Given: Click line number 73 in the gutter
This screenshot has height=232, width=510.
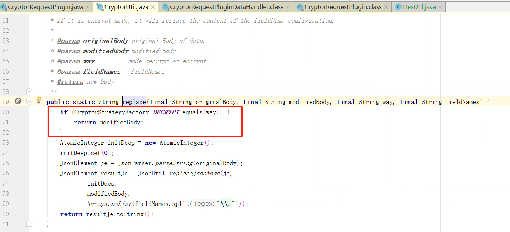Looking at the screenshot, I should 6,143.
